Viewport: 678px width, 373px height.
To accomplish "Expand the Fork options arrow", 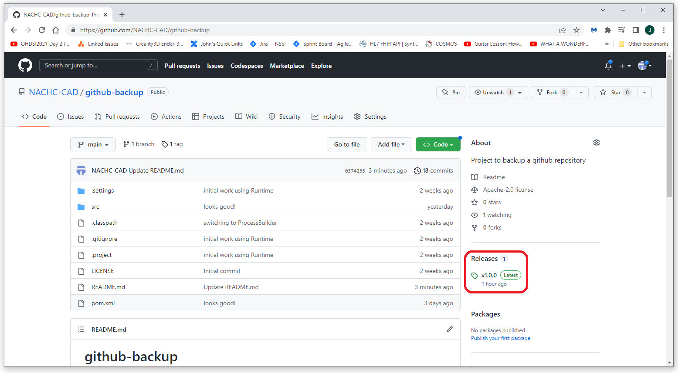I will click(x=581, y=92).
